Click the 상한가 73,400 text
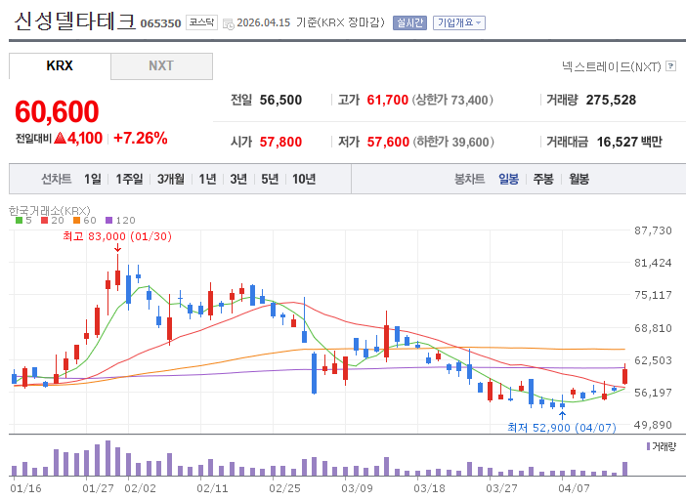This screenshot has width=686, height=501. point(452,101)
